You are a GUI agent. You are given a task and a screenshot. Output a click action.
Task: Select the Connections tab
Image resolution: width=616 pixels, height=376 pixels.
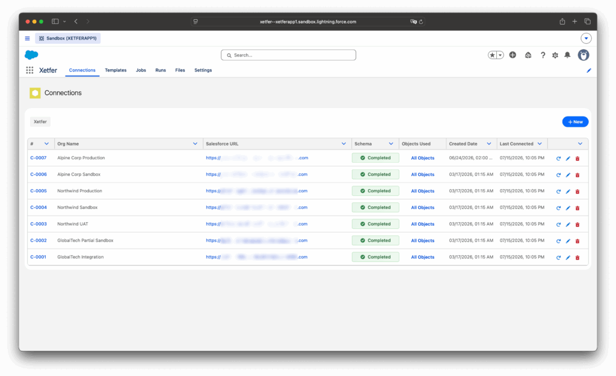[82, 70]
